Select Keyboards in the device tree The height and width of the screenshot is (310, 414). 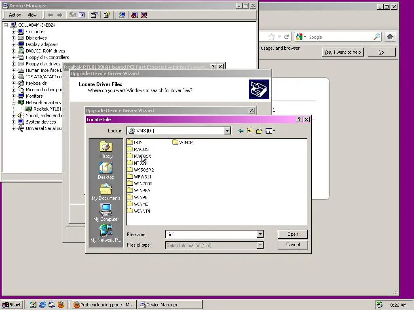point(36,83)
